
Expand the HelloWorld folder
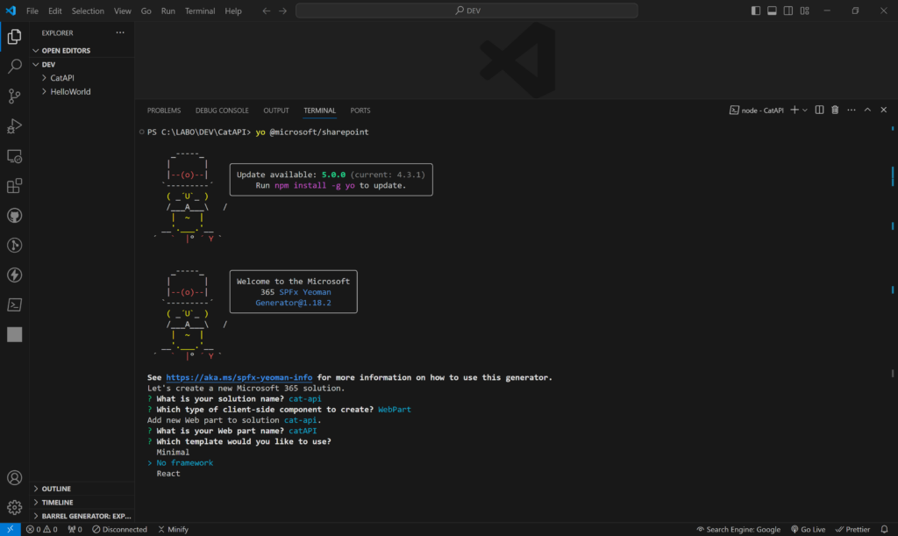(x=82, y=91)
